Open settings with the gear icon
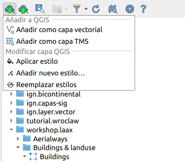185x161 pixels. click(130, 9)
